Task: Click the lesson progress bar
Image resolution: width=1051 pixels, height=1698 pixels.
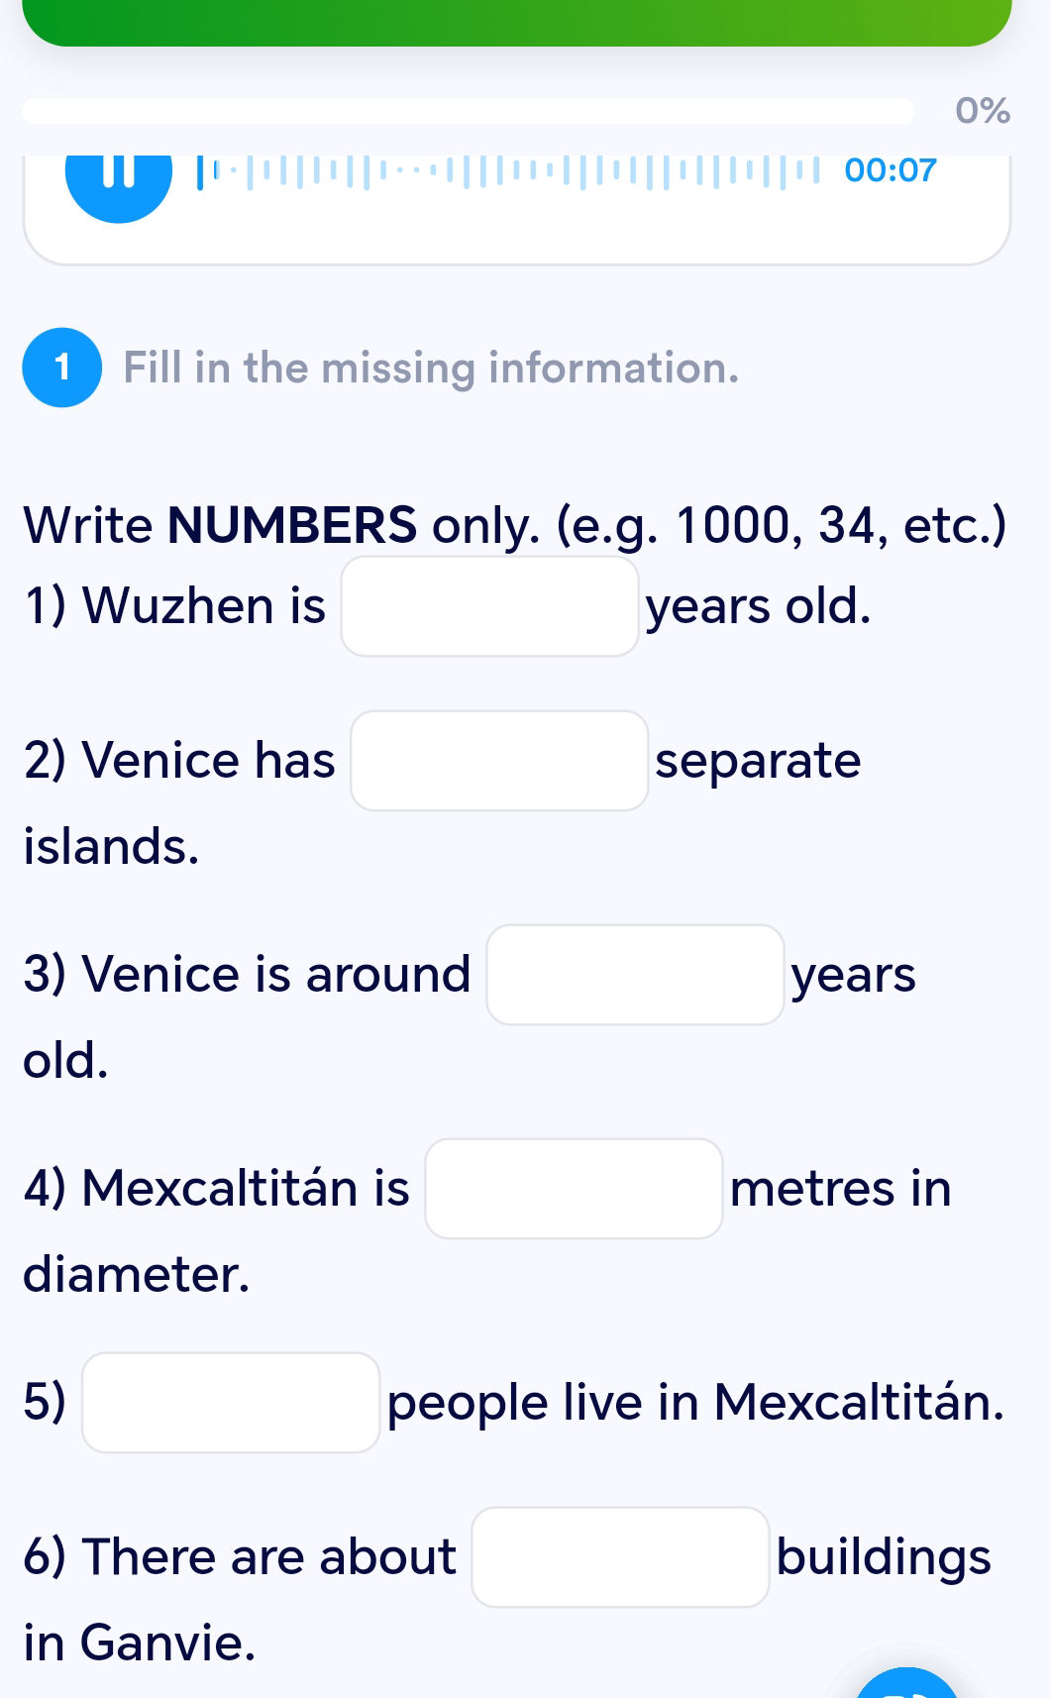Action: click(x=469, y=111)
